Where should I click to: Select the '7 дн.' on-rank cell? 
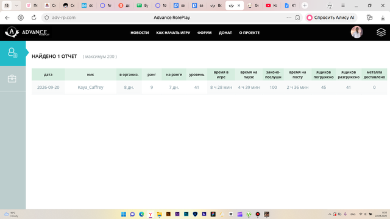click(x=174, y=87)
